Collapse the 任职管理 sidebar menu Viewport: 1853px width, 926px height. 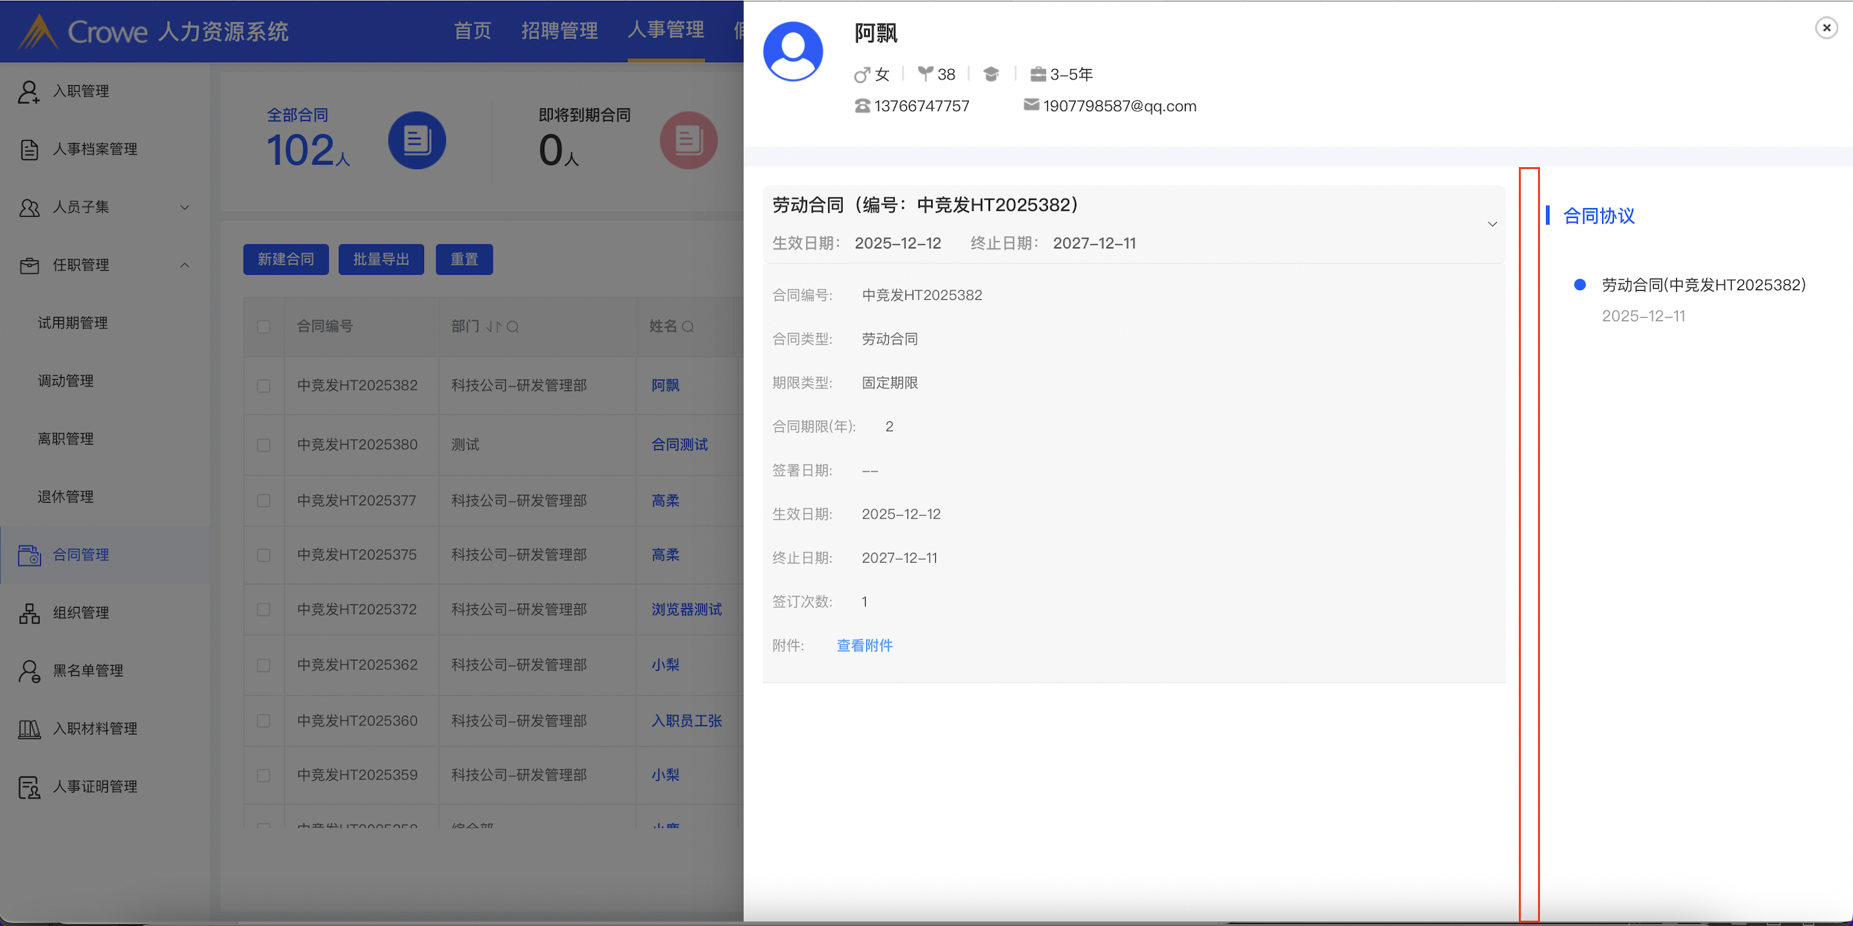[184, 266]
